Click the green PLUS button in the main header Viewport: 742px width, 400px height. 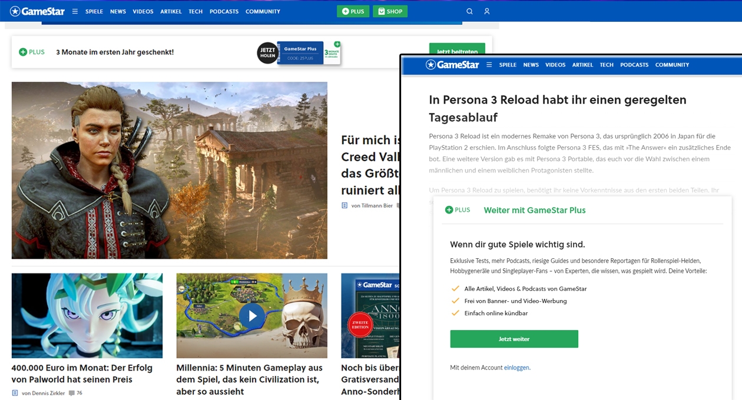(x=353, y=11)
